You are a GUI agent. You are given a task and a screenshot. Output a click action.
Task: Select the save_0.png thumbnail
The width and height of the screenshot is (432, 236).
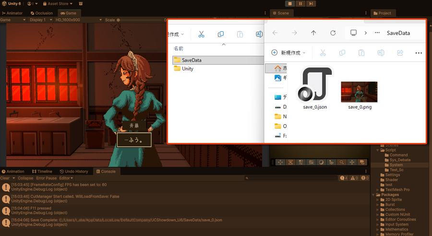tap(359, 92)
